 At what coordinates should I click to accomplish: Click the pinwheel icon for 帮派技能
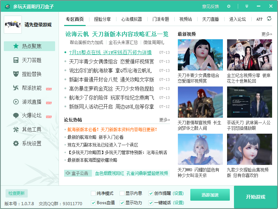[x=16, y=88]
